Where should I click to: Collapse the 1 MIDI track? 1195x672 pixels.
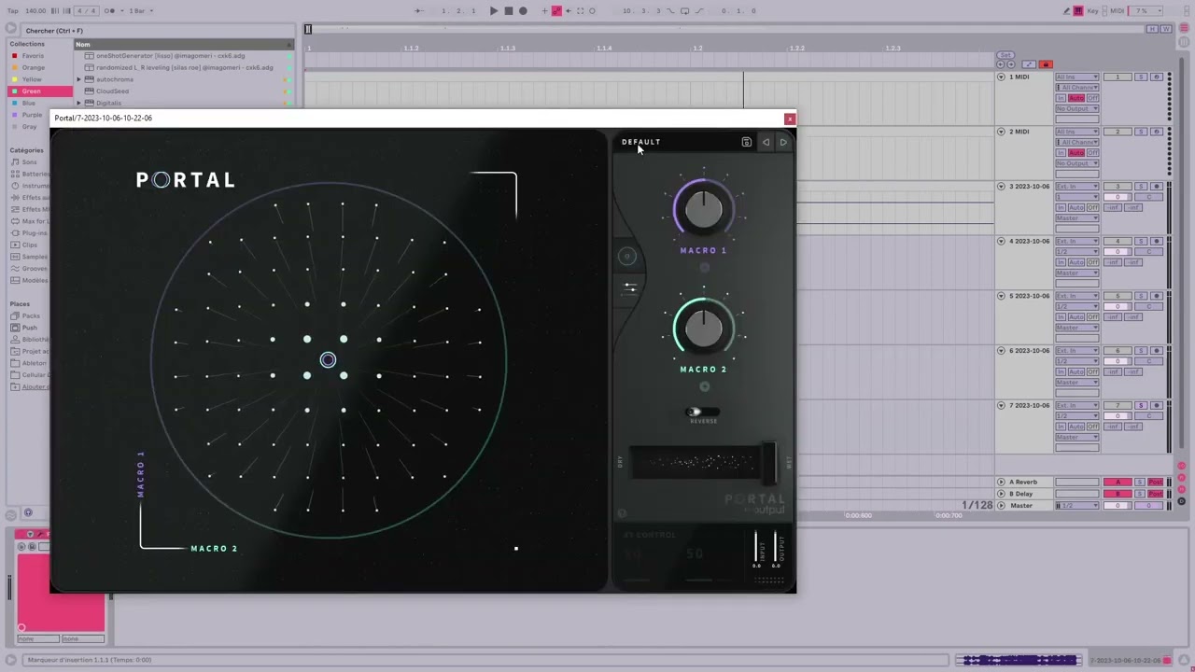click(1001, 77)
